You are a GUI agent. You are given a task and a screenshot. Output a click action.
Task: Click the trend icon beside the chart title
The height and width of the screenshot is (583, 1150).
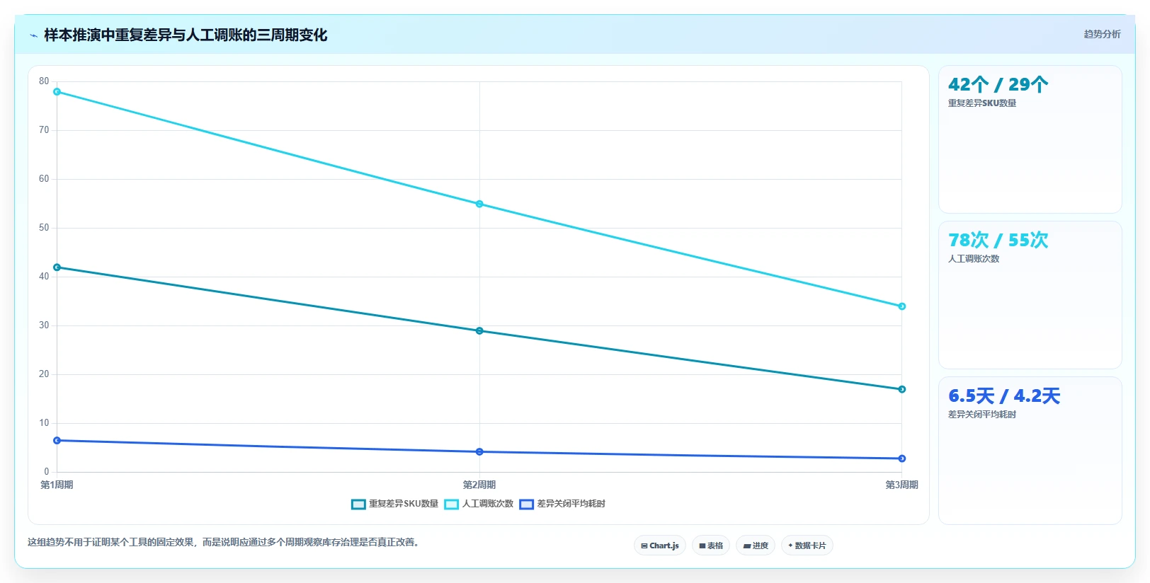click(x=33, y=35)
